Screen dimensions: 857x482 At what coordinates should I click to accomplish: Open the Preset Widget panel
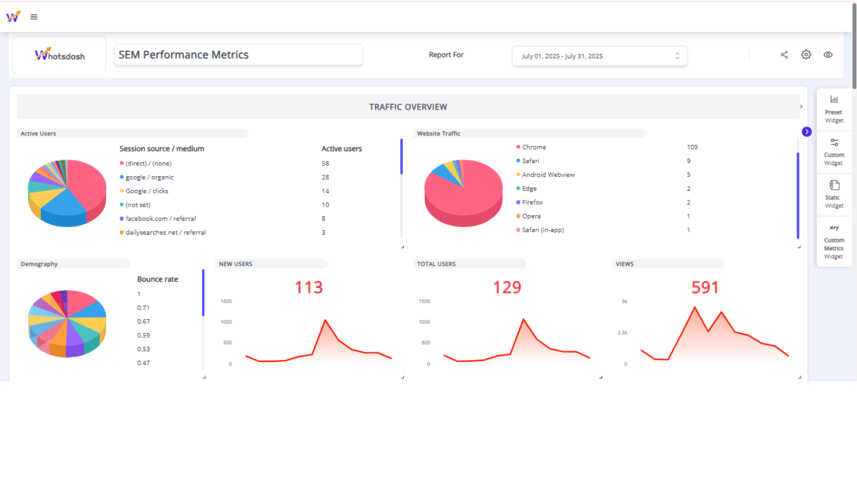click(x=834, y=109)
